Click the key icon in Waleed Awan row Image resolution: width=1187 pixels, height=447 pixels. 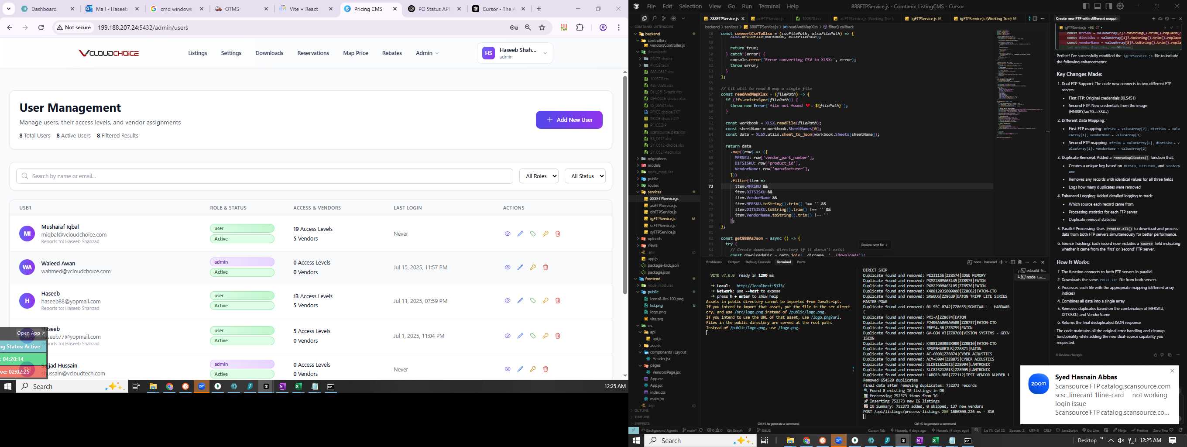pos(533,267)
